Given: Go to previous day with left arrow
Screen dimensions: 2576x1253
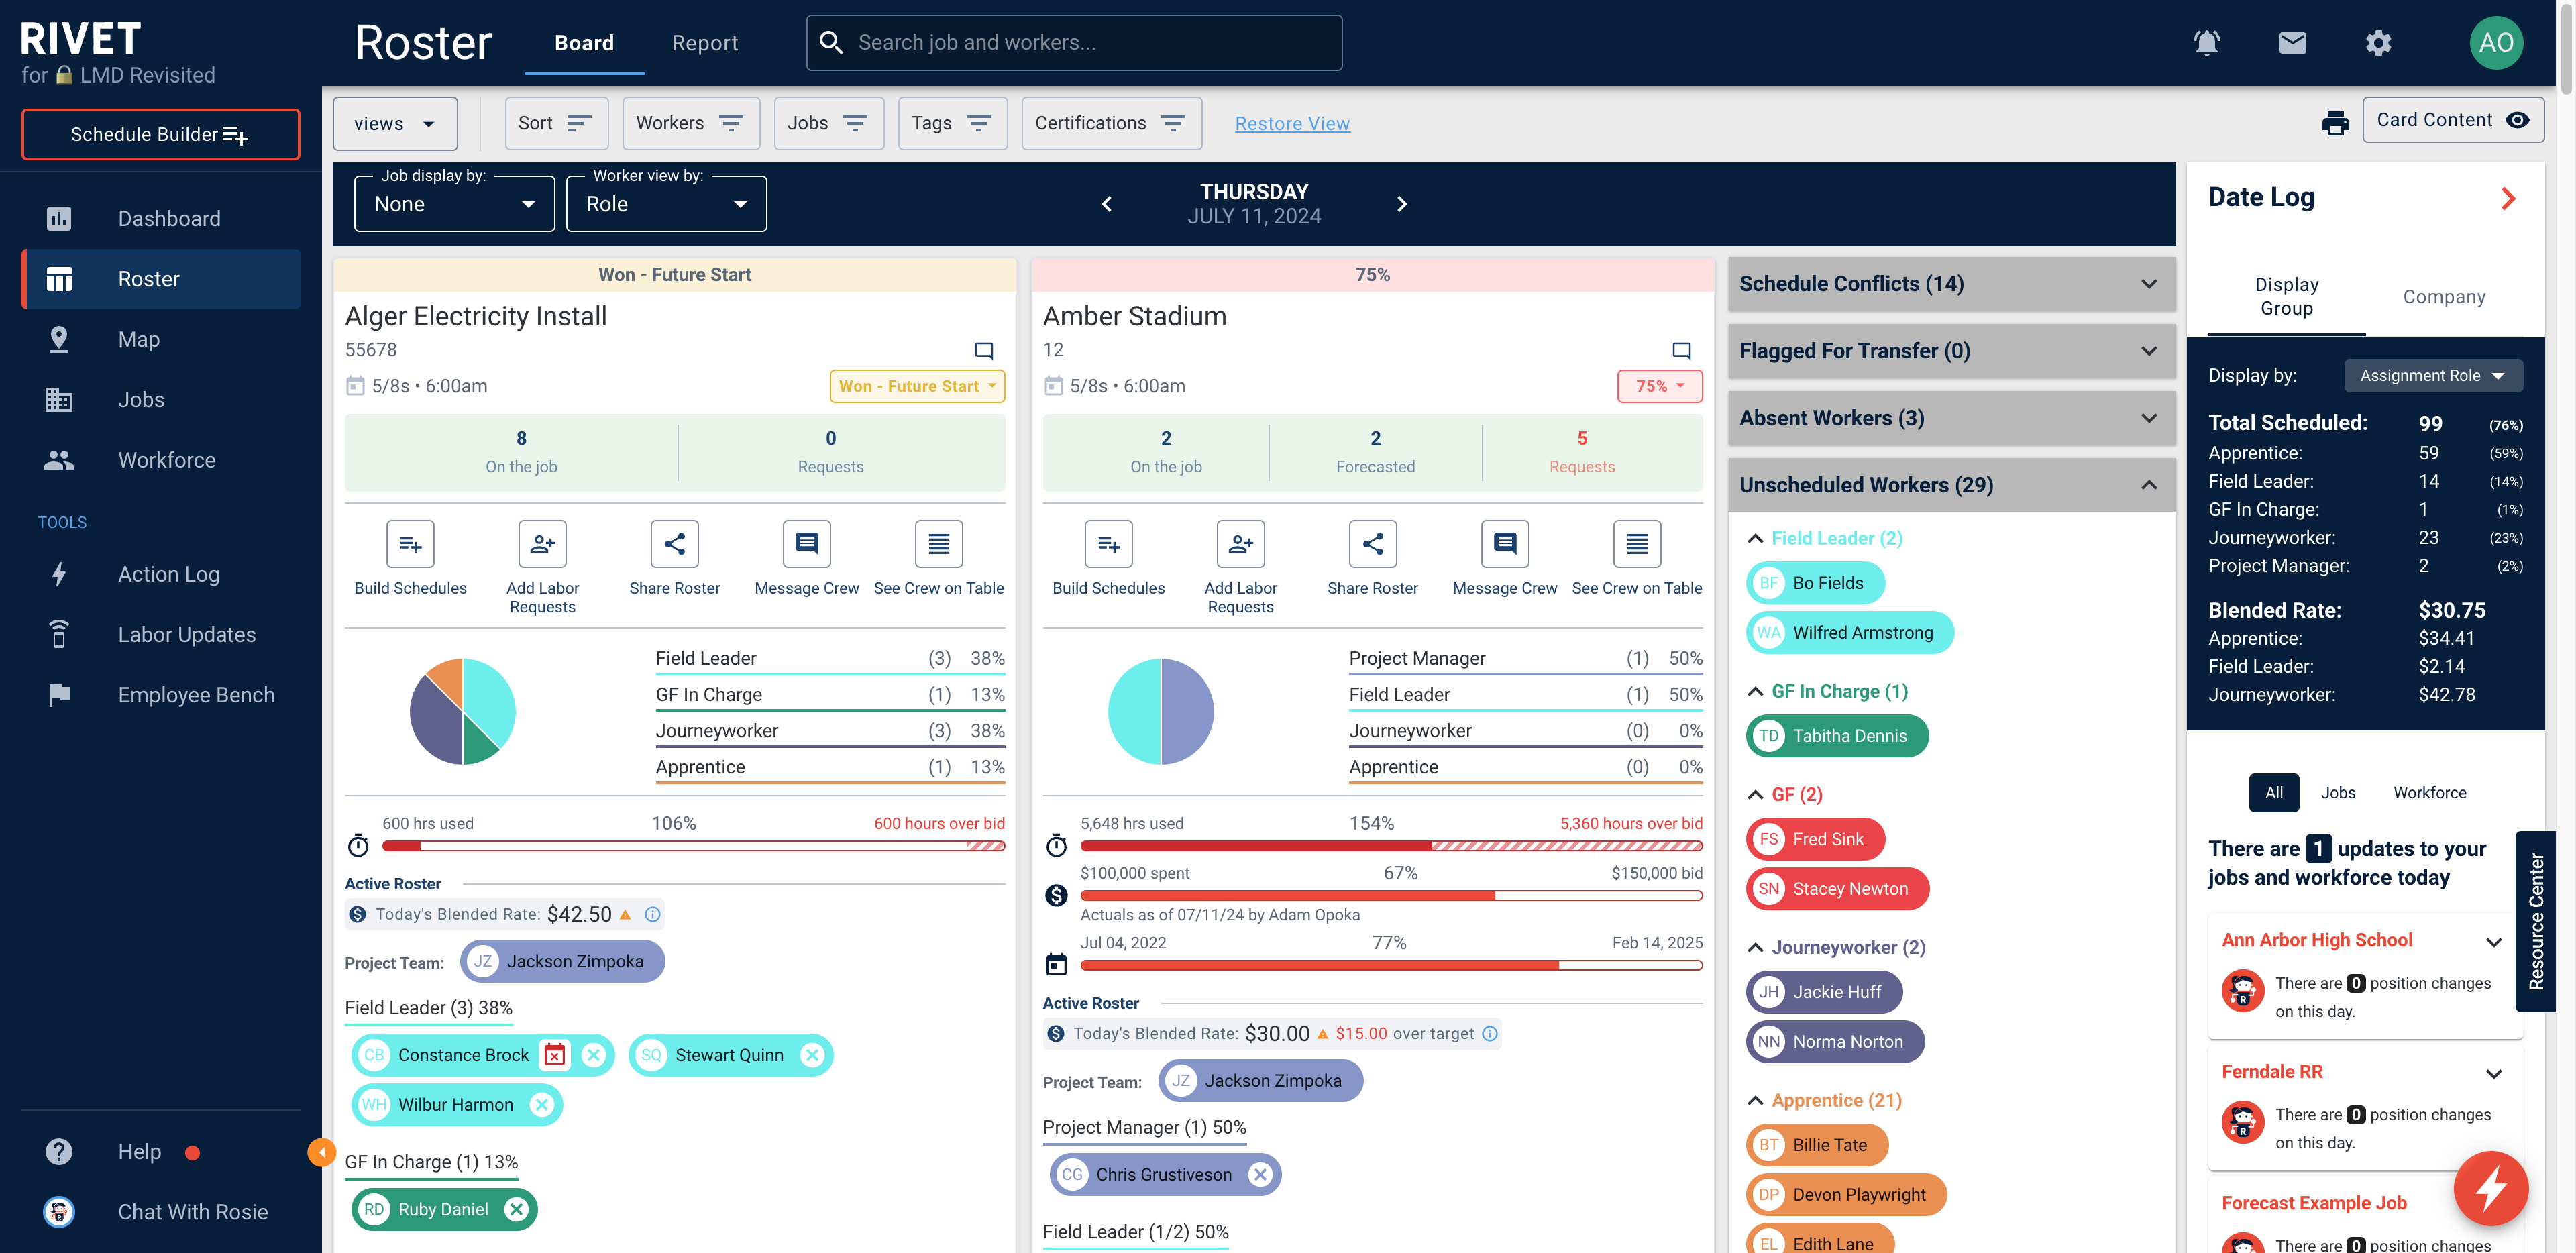Looking at the screenshot, I should (1106, 204).
